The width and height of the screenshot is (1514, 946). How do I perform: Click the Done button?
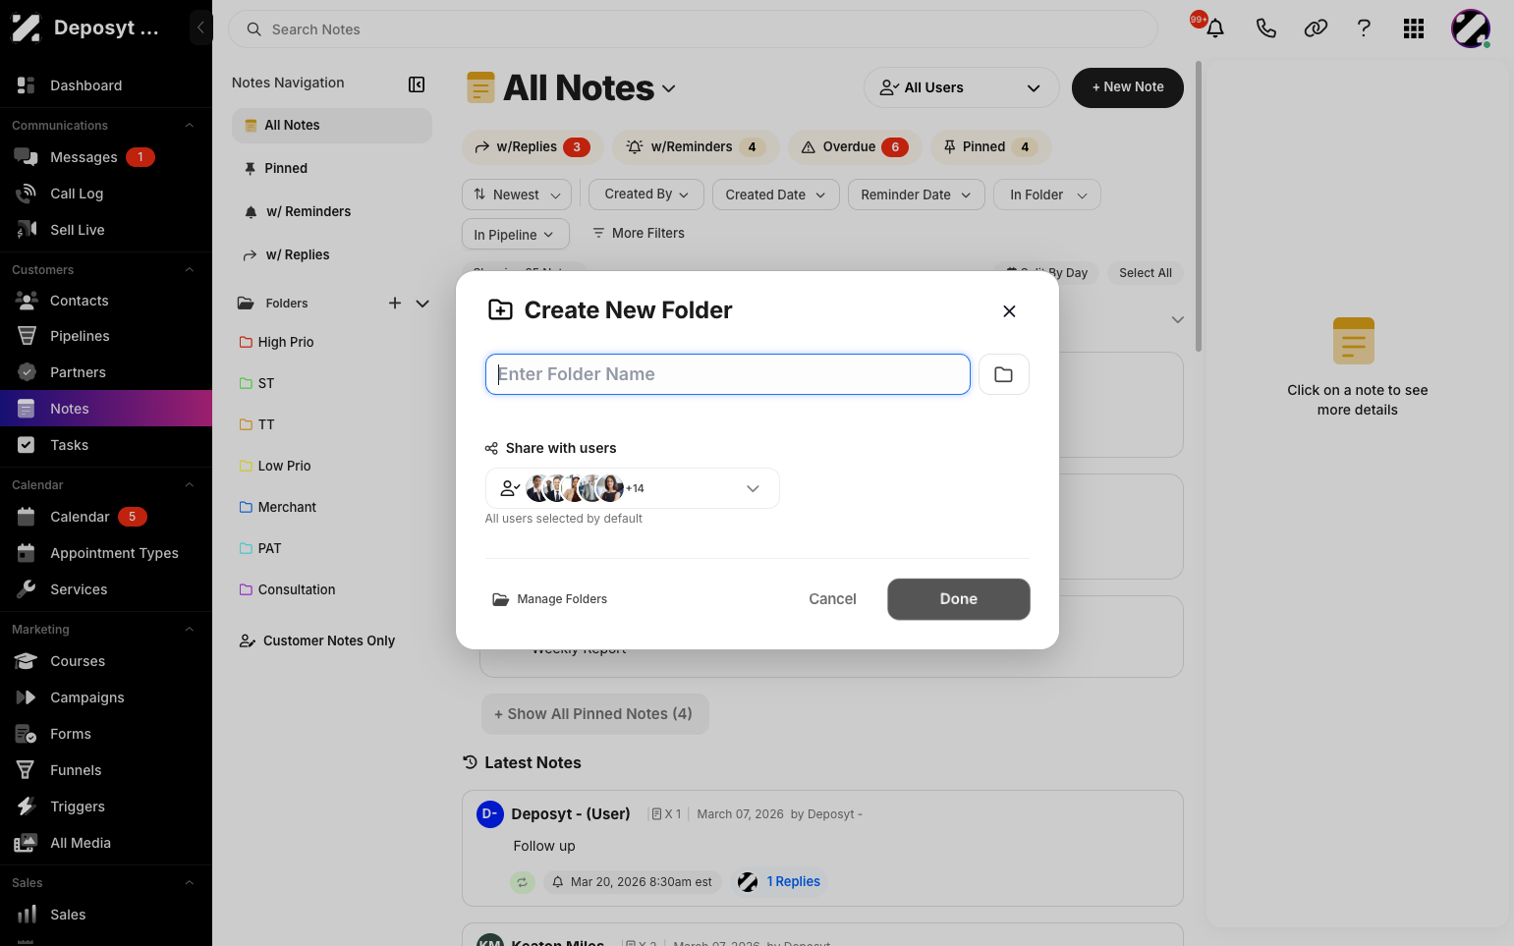(959, 599)
